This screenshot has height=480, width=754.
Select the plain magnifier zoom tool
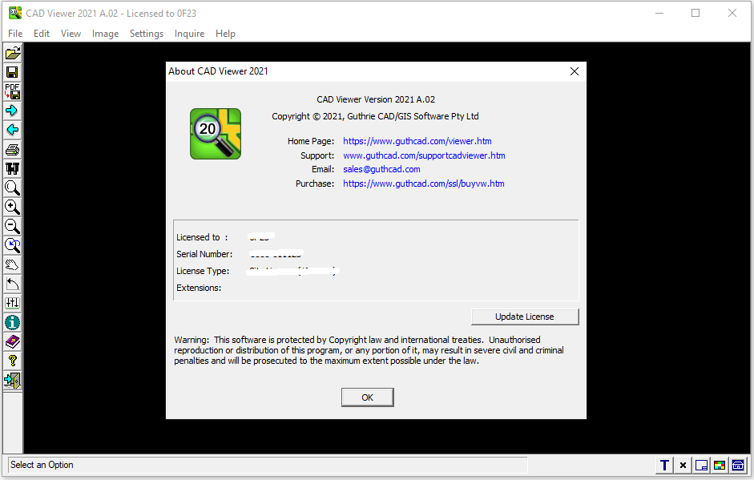tap(13, 188)
